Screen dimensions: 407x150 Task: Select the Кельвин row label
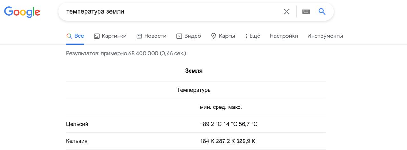(77, 141)
